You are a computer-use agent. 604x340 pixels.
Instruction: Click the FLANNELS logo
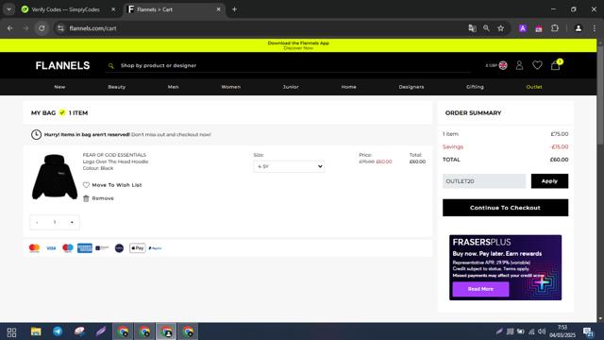pos(62,65)
